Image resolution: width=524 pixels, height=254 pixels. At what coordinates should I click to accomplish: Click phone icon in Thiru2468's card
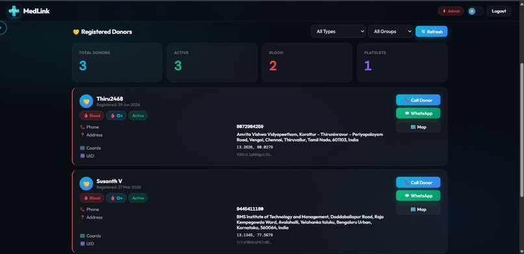(82, 127)
